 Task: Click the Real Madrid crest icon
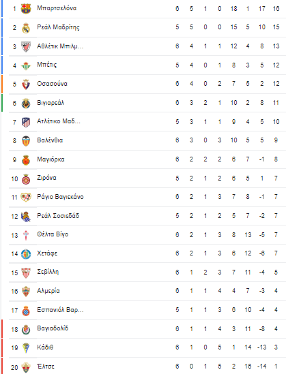(x=26, y=28)
